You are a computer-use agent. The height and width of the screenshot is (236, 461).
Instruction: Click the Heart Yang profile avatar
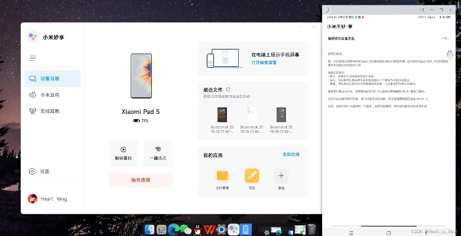(33, 199)
